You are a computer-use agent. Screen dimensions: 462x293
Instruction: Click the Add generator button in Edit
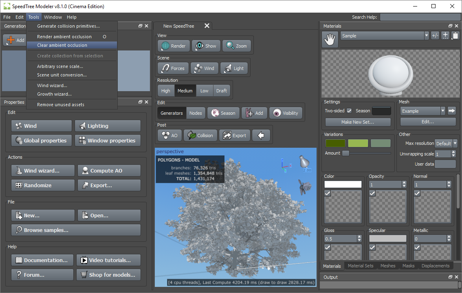click(254, 113)
